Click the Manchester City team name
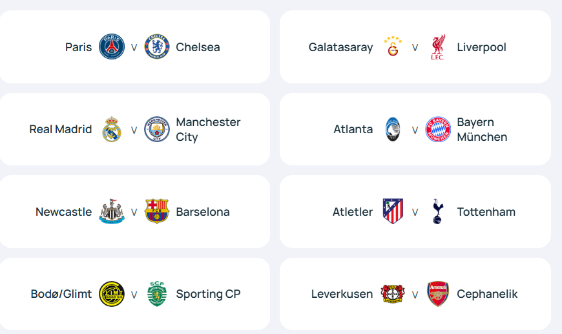The width and height of the screenshot is (562, 334). pos(208,129)
